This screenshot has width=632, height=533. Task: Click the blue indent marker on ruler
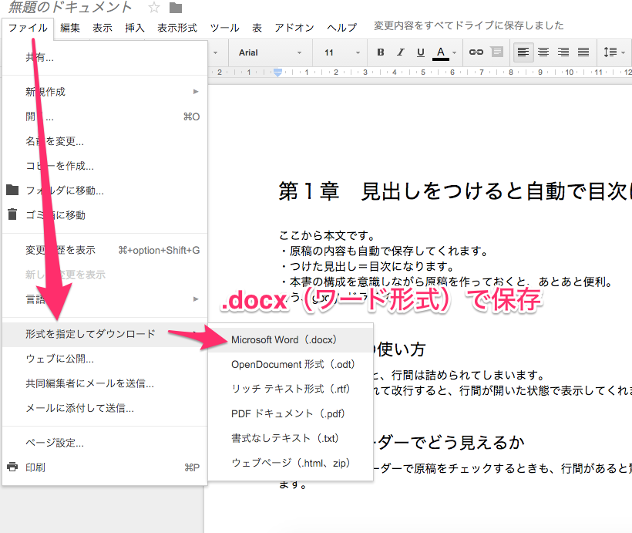[x=277, y=73]
